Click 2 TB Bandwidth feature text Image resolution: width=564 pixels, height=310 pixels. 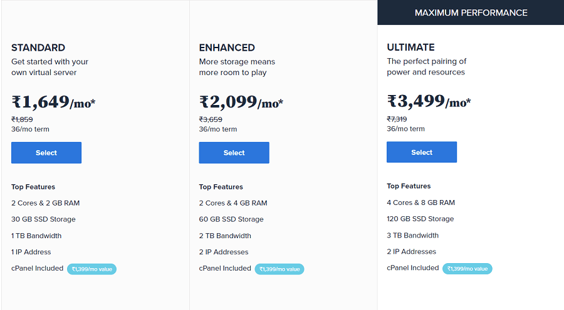(x=225, y=236)
